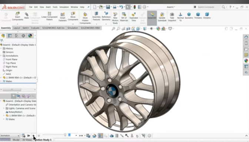Viewport: 249px width, 142px height.
Task: Select Front Plane in design tree
Action: click(x=11, y=59)
